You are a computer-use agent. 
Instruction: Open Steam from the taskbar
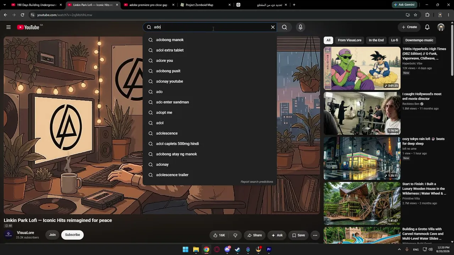(238, 249)
